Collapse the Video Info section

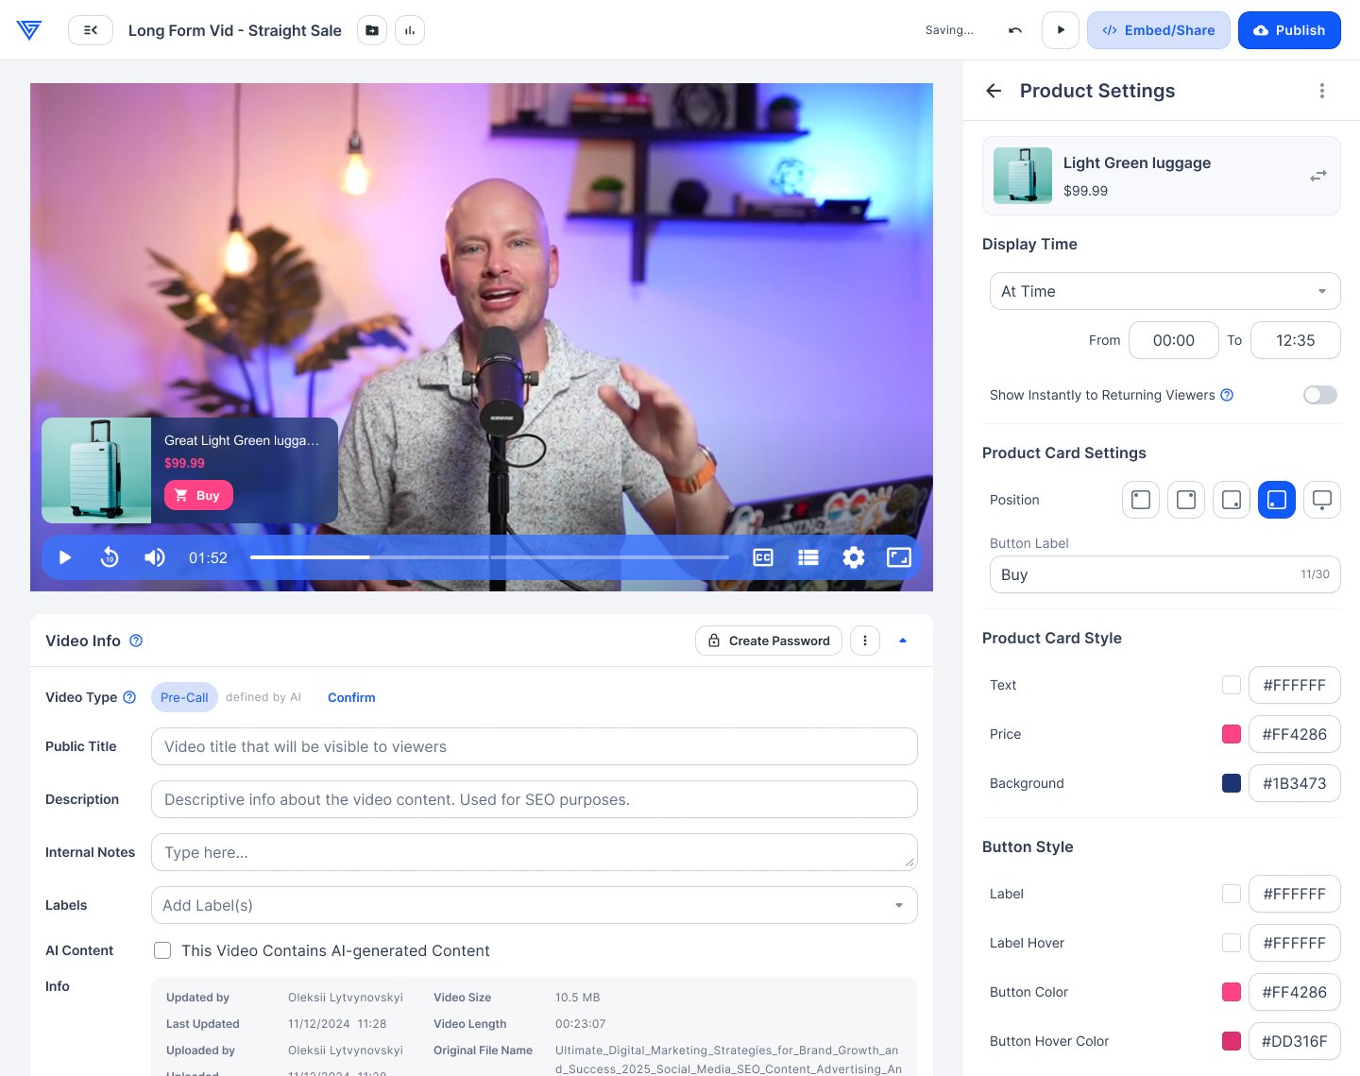[x=903, y=640]
